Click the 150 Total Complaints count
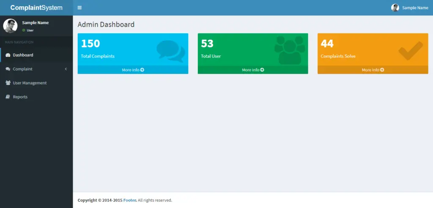433x208 pixels. pyautogui.click(x=90, y=44)
